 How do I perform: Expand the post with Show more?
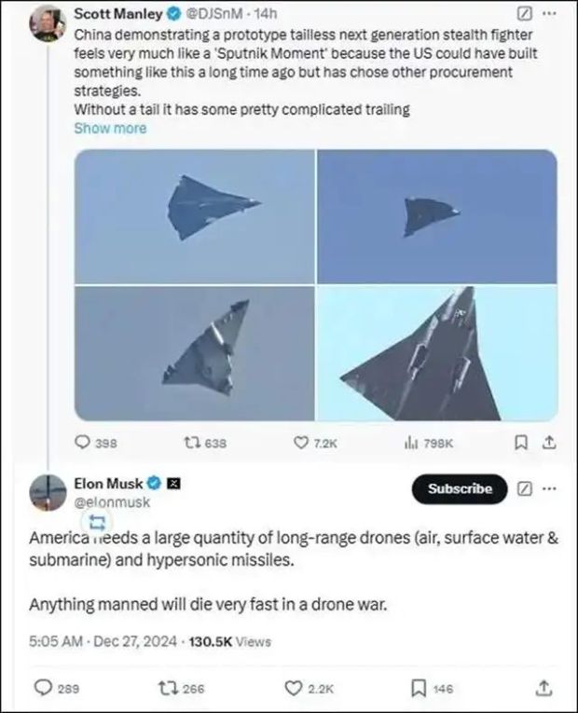pyautogui.click(x=110, y=129)
